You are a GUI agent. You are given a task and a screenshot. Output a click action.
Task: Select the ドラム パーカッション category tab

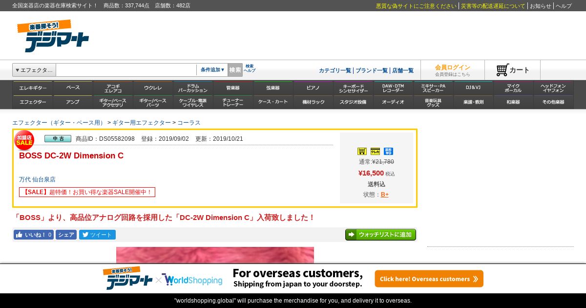pos(193,88)
